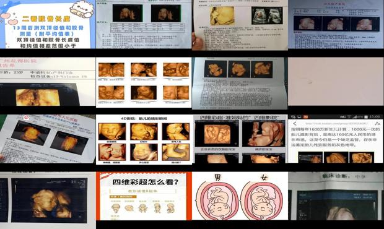Open the red-header report with three ultrasound images

tap(336, 24)
